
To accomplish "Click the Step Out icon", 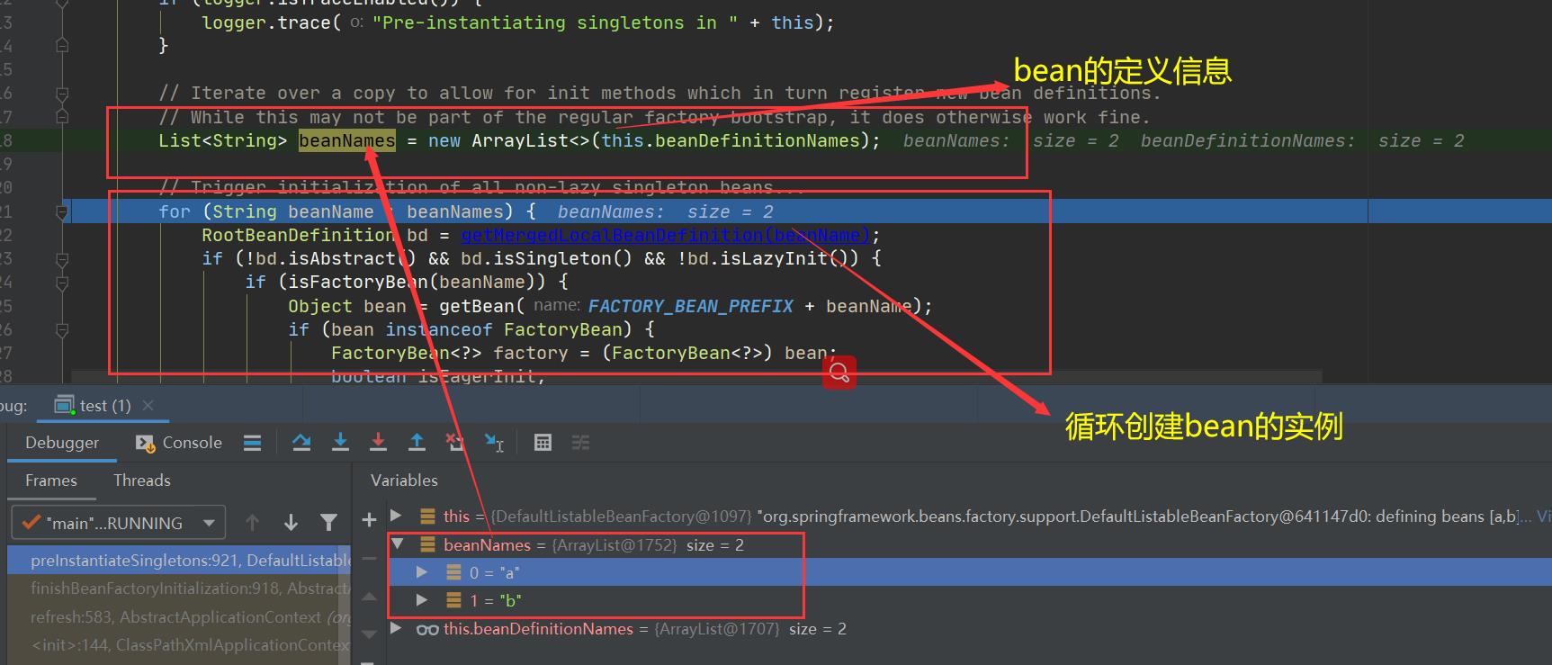I will tap(417, 442).
